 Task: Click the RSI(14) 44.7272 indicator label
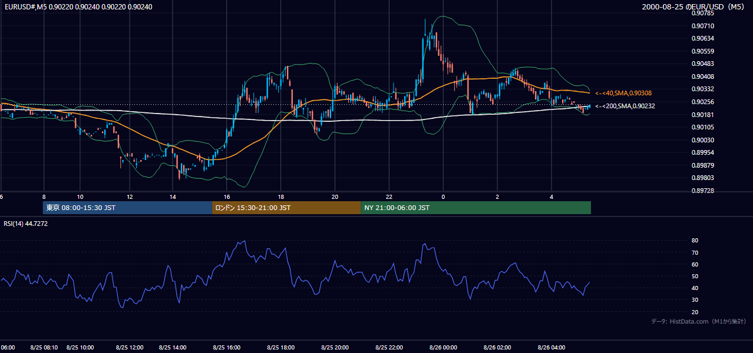click(x=26, y=224)
